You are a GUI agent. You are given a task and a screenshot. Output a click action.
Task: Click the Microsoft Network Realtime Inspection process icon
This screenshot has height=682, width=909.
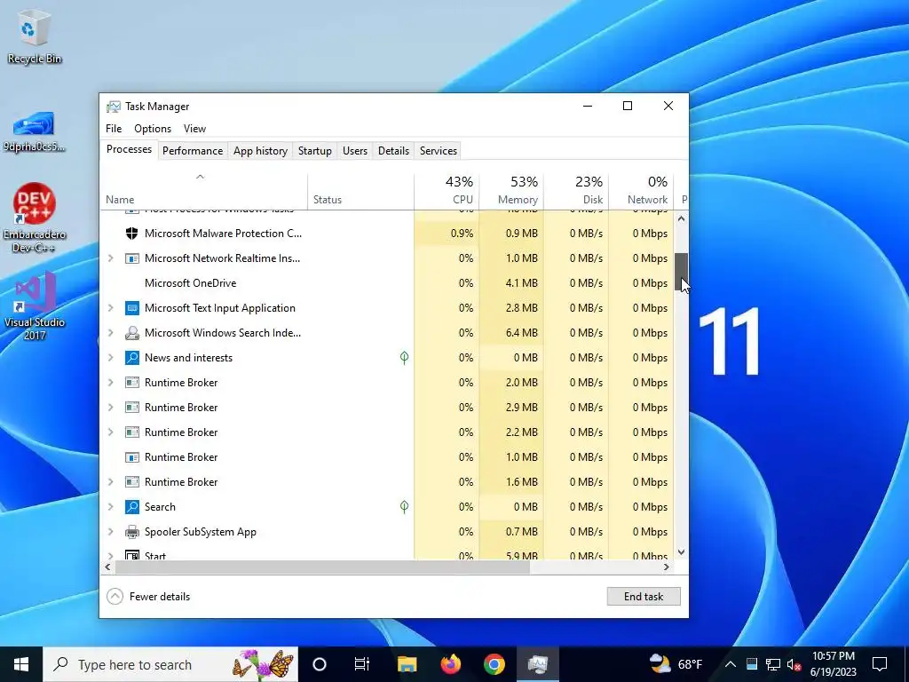[x=132, y=258]
